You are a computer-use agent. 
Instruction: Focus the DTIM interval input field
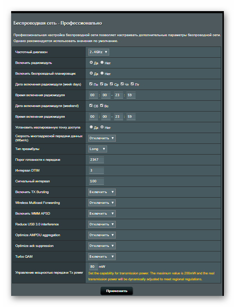(x=96, y=171)
